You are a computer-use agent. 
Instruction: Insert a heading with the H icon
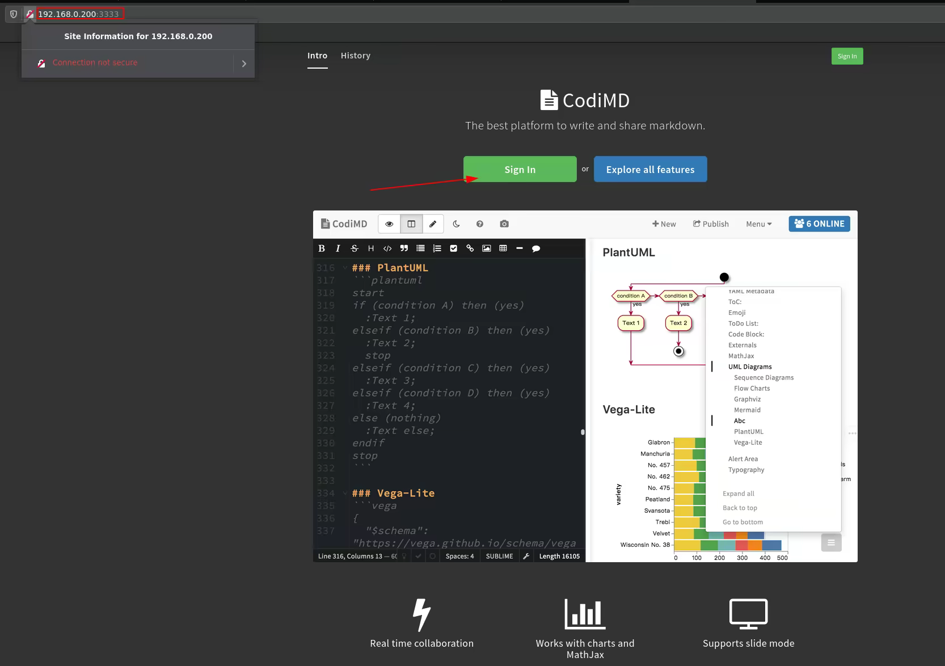pos(371,248)
